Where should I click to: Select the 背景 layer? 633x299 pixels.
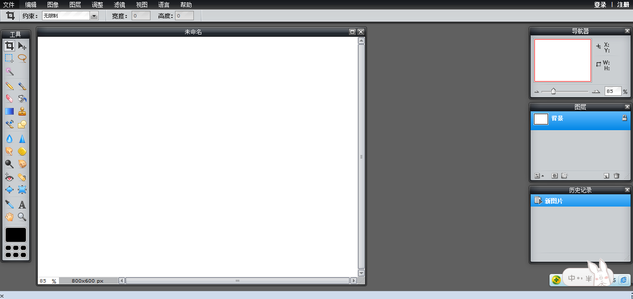click(x=580, y=121)
